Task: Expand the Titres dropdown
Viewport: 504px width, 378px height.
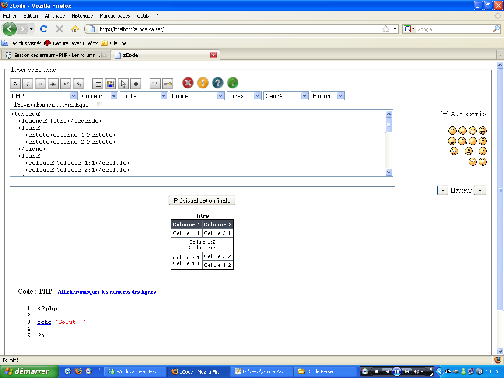Action: (x=244, y=95)
